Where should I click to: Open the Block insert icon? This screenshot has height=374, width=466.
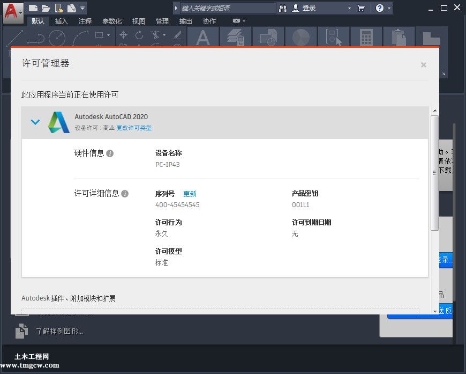click(268, 37)
